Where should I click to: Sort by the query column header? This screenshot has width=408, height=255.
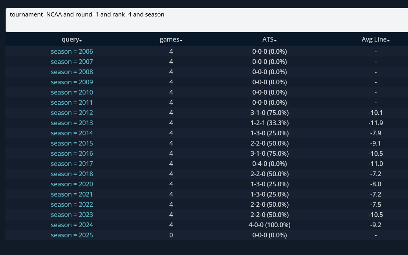pyautogui.click(x=72, y=40)
